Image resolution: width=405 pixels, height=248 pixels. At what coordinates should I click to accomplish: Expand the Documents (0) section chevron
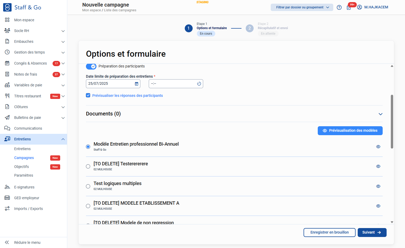click(380, 114)
